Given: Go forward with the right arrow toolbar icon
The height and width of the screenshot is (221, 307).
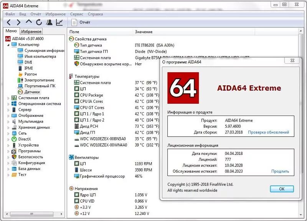Looking at the screenshot, I should pos(18,22).
